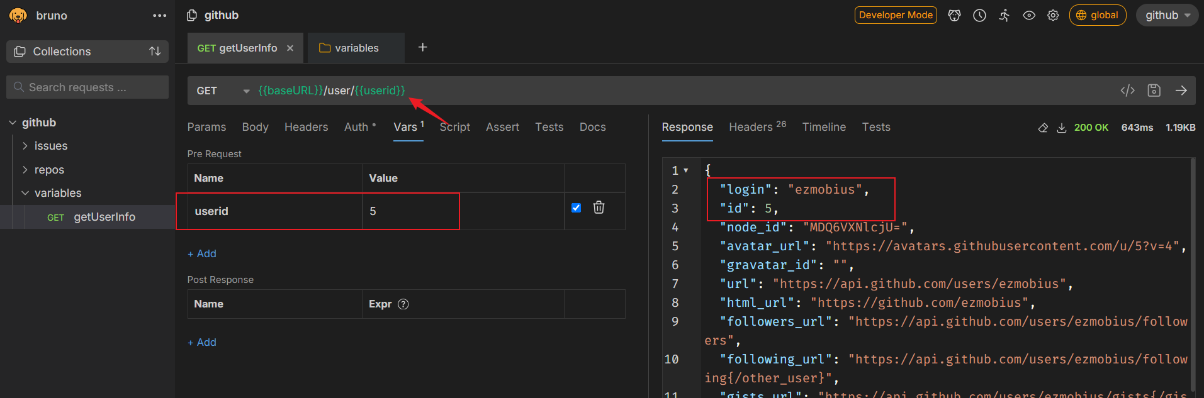Focus the Search requests field
Screen dimensions: 1204x398
point(87,87)
